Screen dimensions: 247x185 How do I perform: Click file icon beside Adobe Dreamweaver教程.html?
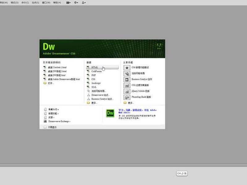tap(45, 79)
